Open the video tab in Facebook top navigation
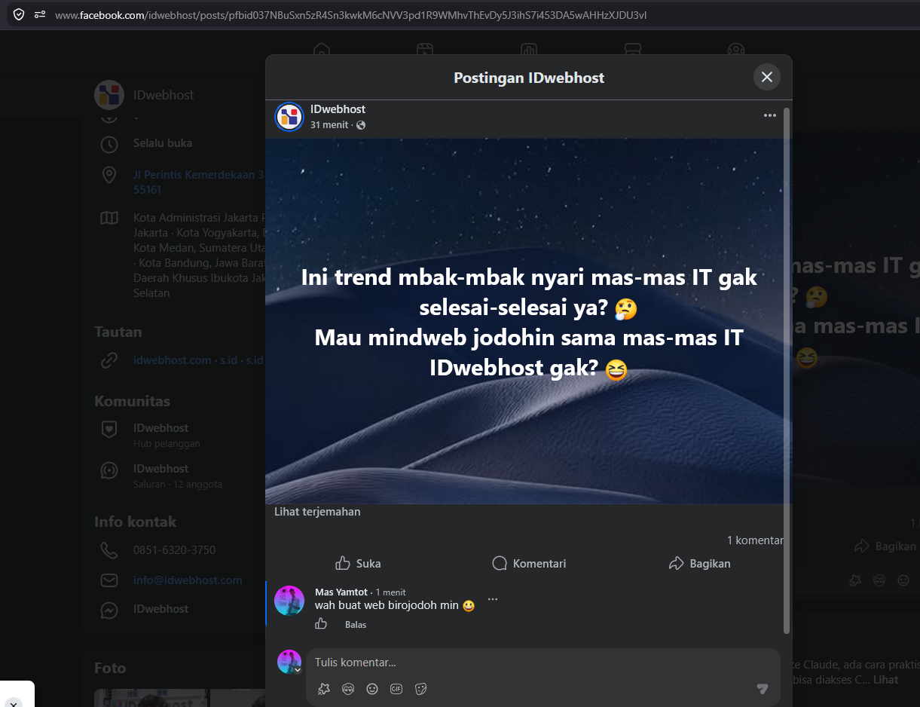 425,50
